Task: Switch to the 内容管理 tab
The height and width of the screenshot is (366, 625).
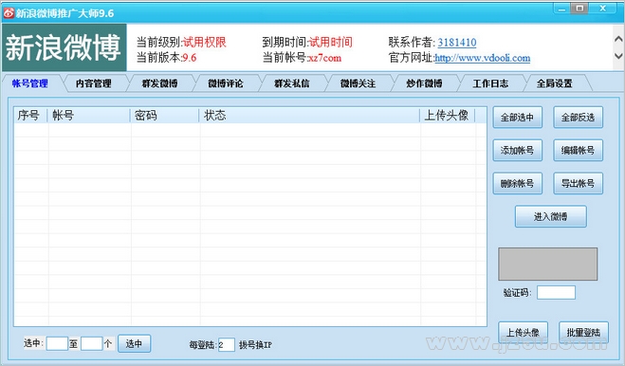Action: (94, 83)
